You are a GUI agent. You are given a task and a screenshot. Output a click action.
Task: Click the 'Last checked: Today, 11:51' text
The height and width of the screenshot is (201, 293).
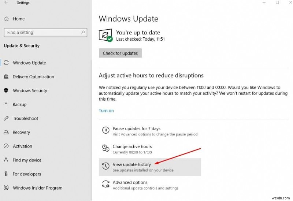click(140, 39)
